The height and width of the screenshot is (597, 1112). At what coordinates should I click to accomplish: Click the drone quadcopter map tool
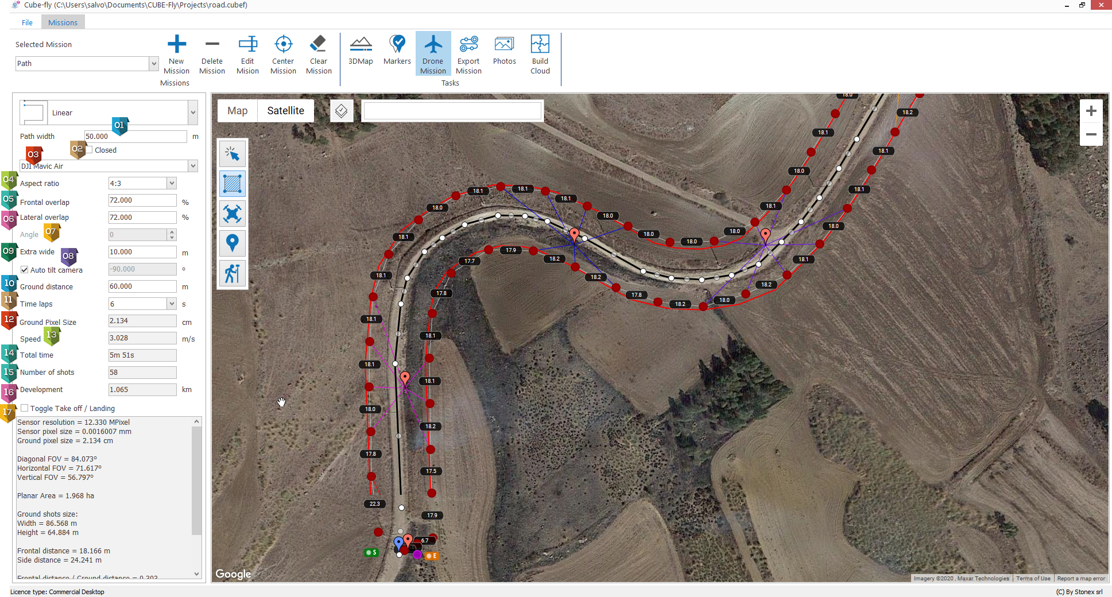tap(232, 214)
